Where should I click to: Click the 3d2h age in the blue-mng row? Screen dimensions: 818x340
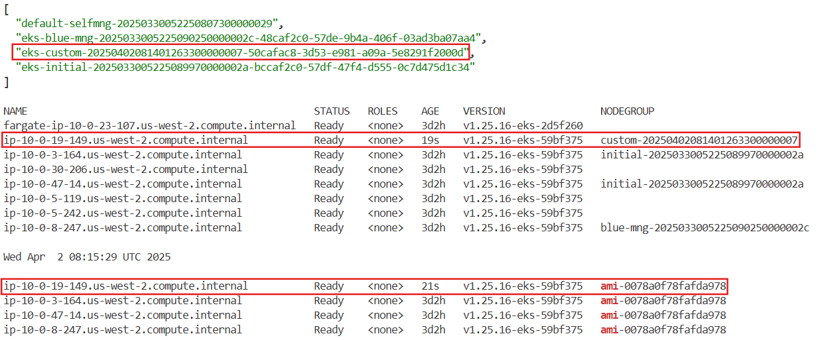point(433,228)
